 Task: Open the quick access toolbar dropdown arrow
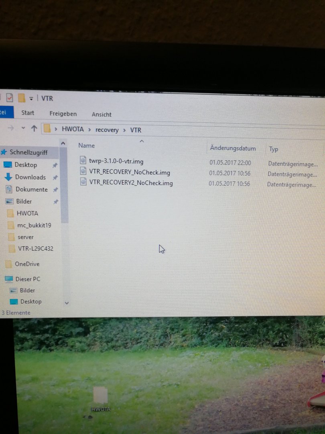(31, 98)
